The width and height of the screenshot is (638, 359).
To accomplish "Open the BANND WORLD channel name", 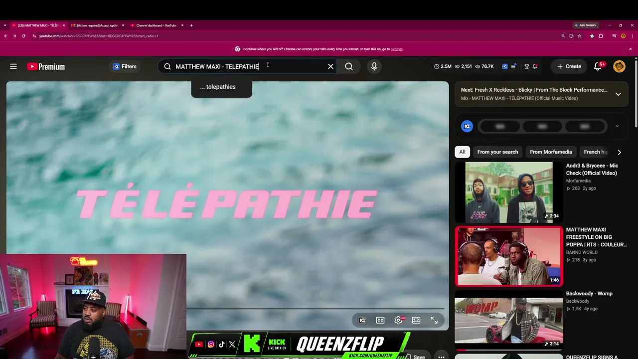I will [x=582, y=252].
